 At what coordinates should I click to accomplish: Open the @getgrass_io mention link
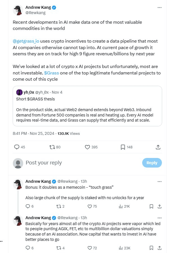point(26,41)
